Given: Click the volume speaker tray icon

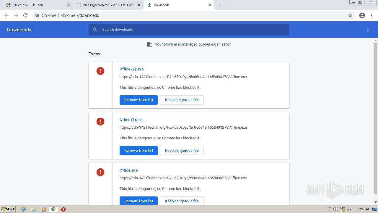Looking at the screenshot, I should click(x=336, y=209).
